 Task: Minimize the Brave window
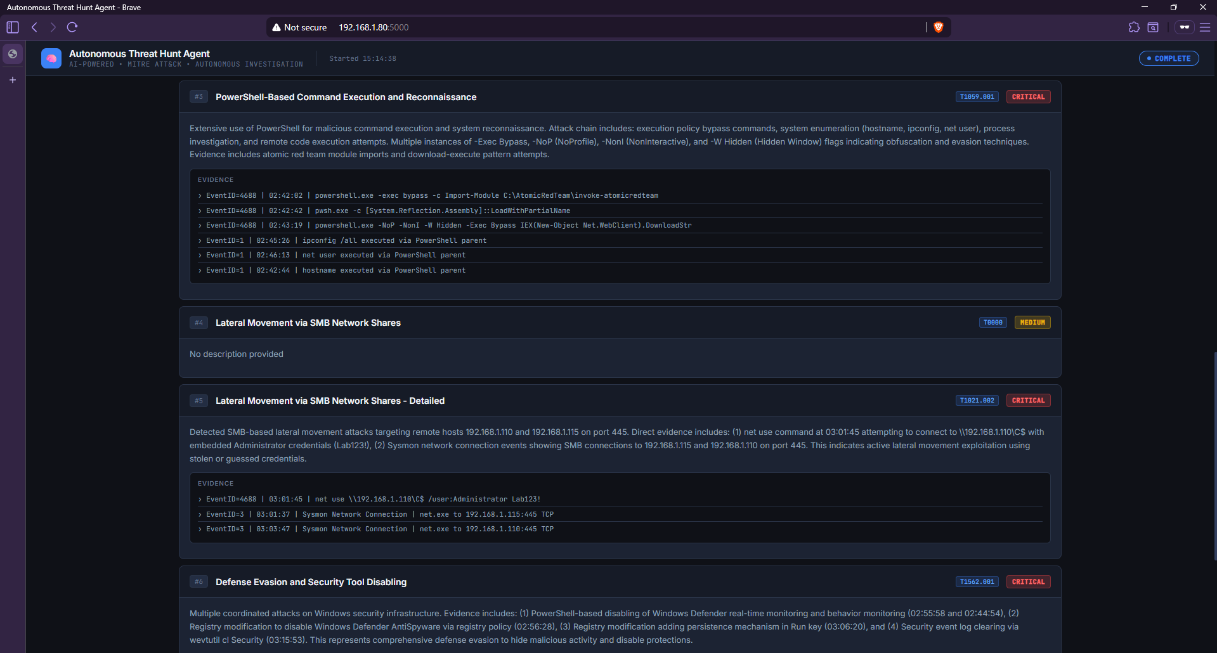[1144, 7]
